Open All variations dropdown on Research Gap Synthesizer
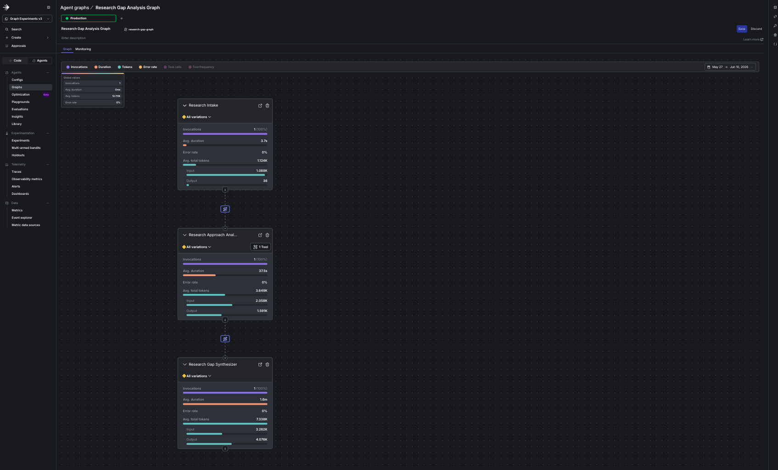 197,376
